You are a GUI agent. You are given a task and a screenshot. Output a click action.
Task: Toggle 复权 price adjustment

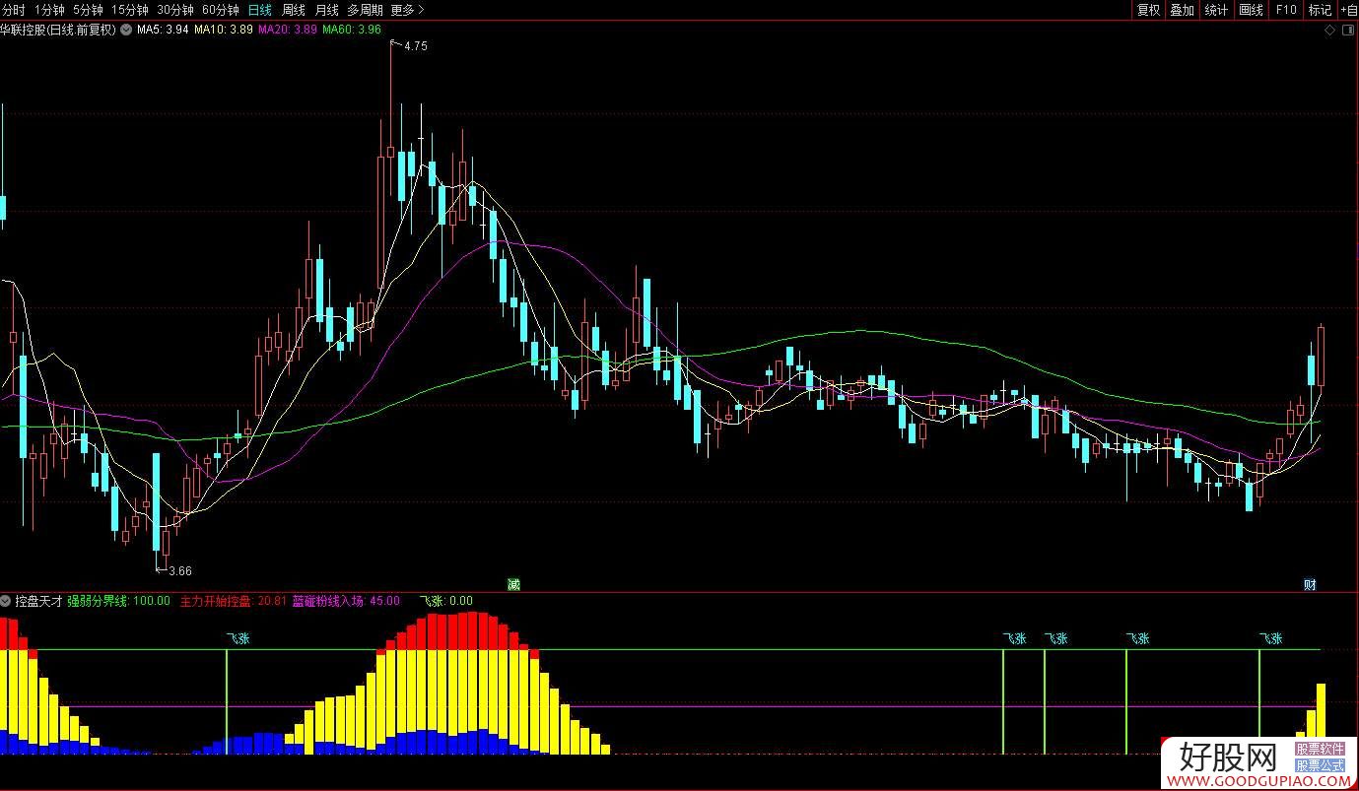(1148, 10)
